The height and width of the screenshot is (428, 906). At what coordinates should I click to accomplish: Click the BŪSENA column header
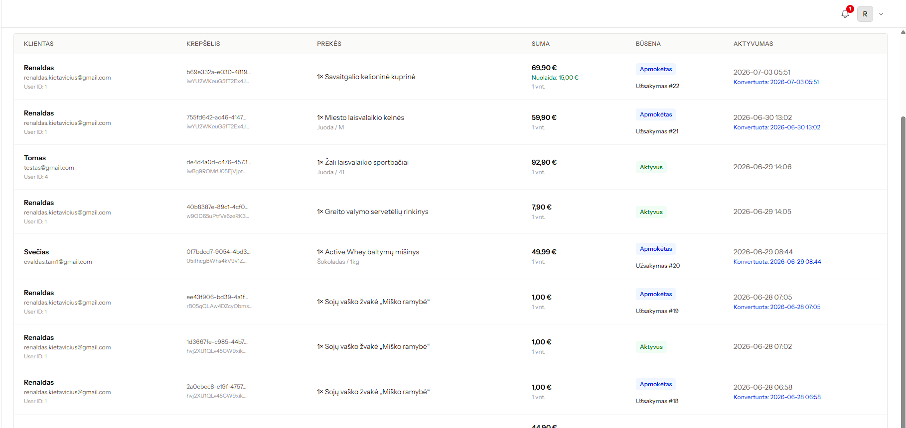[x=648, y=44]
